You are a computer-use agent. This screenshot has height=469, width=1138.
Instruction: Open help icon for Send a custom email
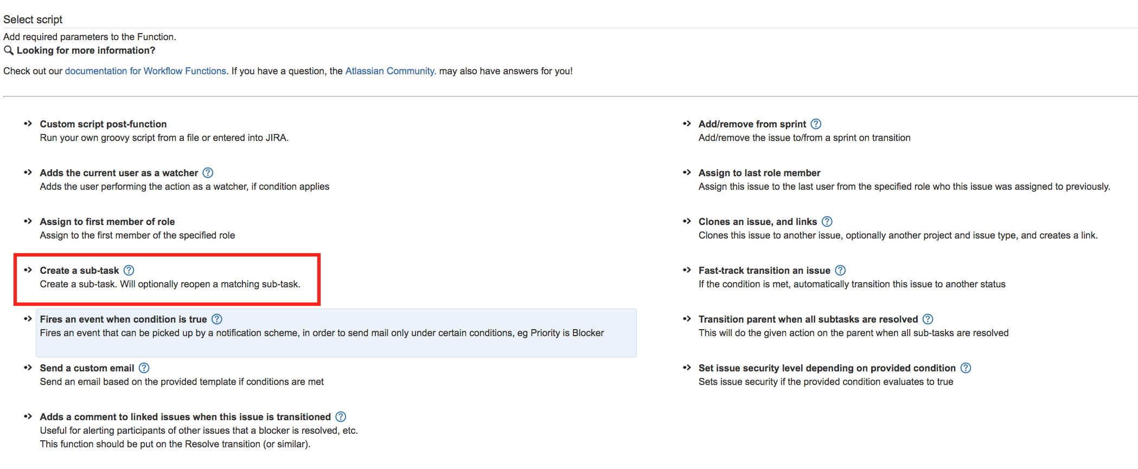pos(144,368)
